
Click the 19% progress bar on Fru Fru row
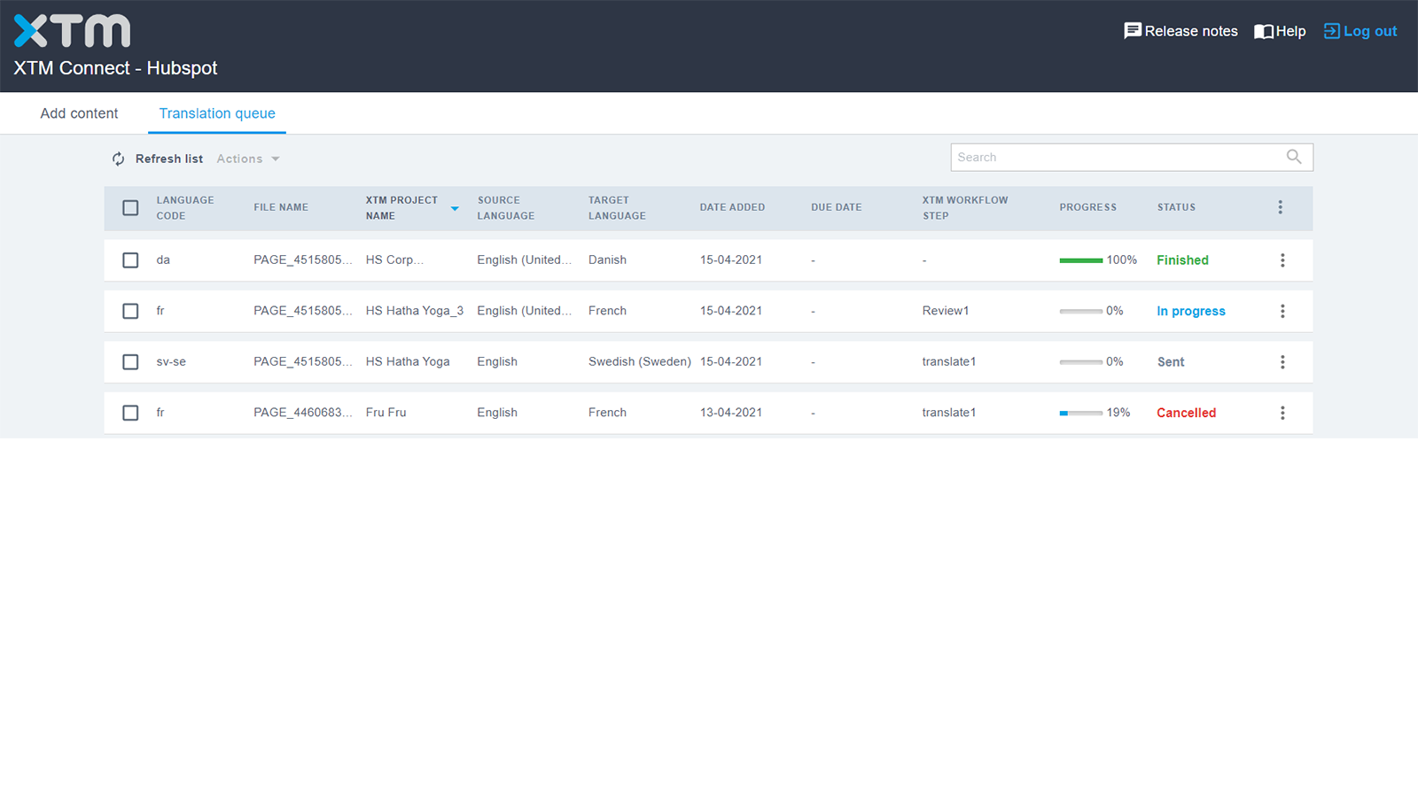point(1079,413)
